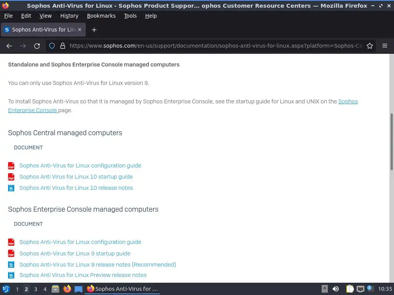Switch to virtual desktop 2
Screen dimensions: 394x295
point(26,289)
